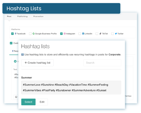Switch to the Publishing tab
Screen dimensions: 141x113
(x=22, y=16)
